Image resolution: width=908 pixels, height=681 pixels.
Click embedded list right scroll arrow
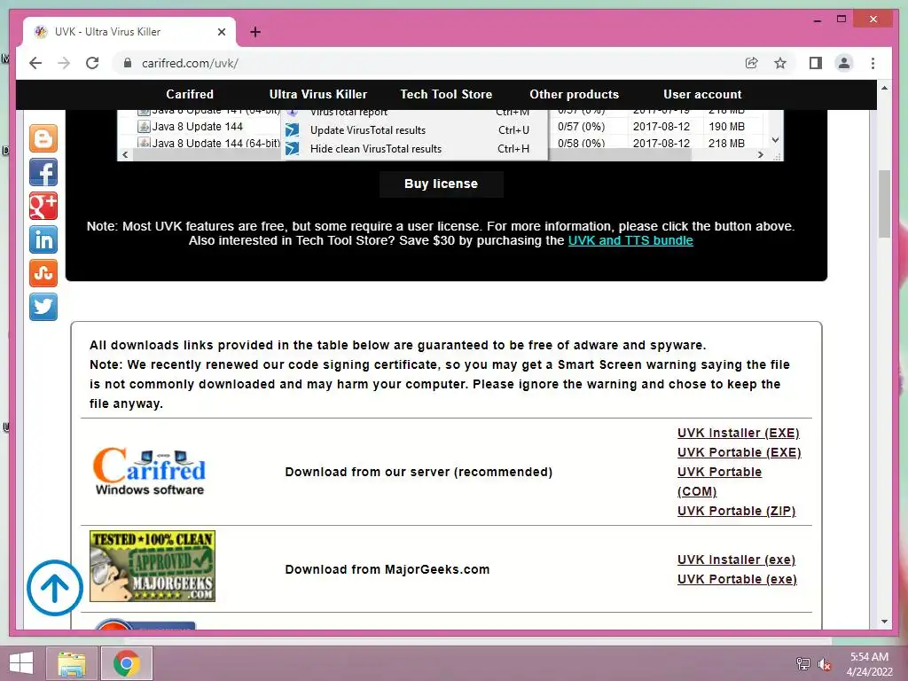(x=760, y=154)
